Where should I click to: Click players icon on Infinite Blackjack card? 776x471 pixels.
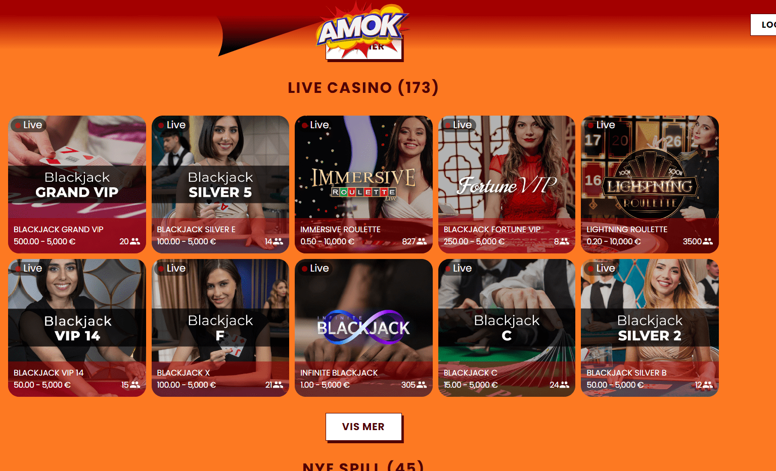[422, 385]
